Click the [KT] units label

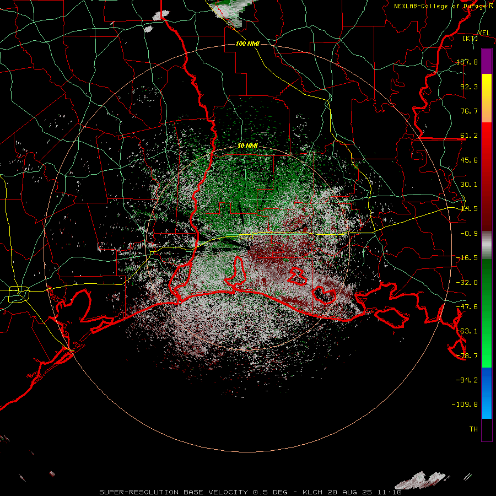point(471,38)
